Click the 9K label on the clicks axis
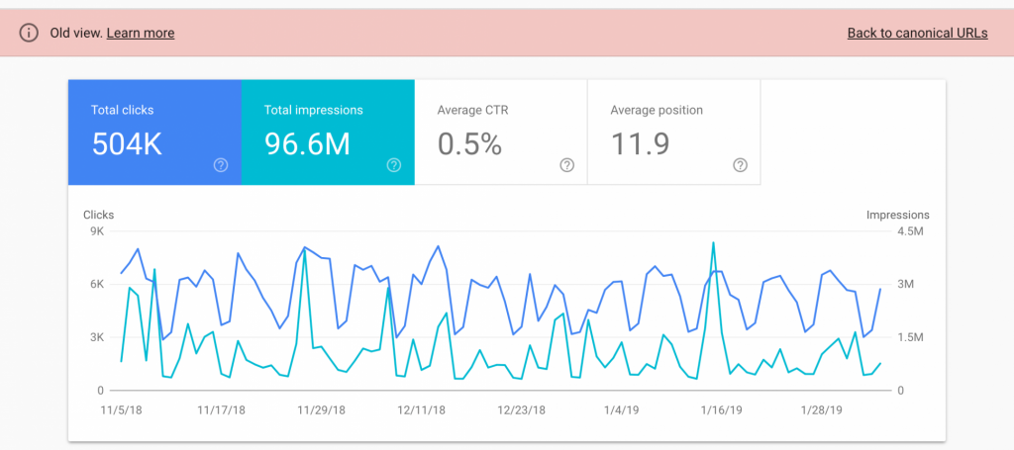This screenshot has width=1014, height=450. click(97, 231)
